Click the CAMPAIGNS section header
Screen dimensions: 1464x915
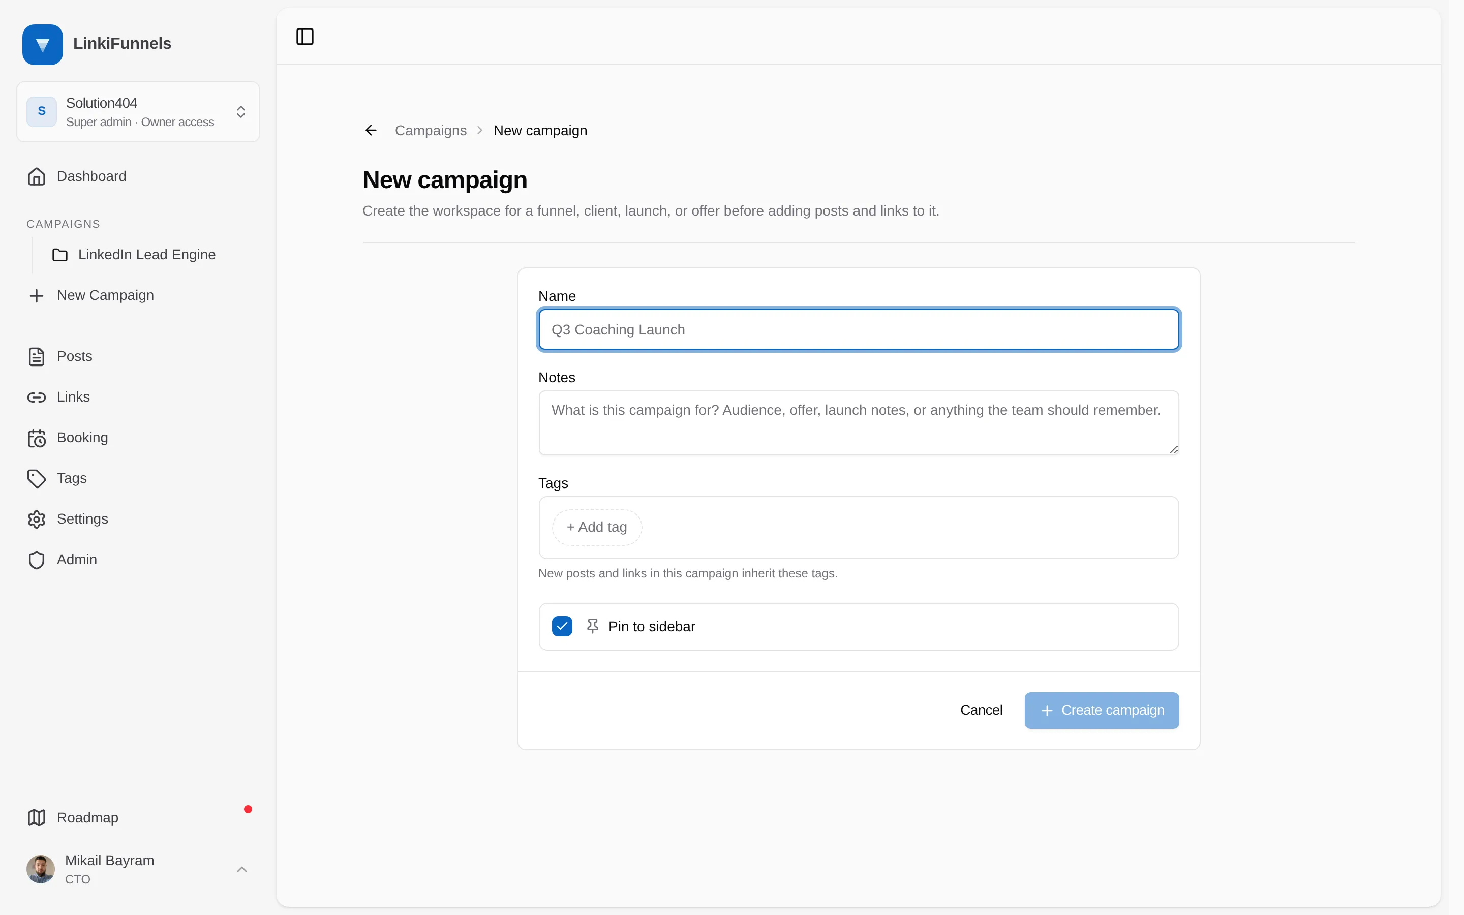click(64, 224)
